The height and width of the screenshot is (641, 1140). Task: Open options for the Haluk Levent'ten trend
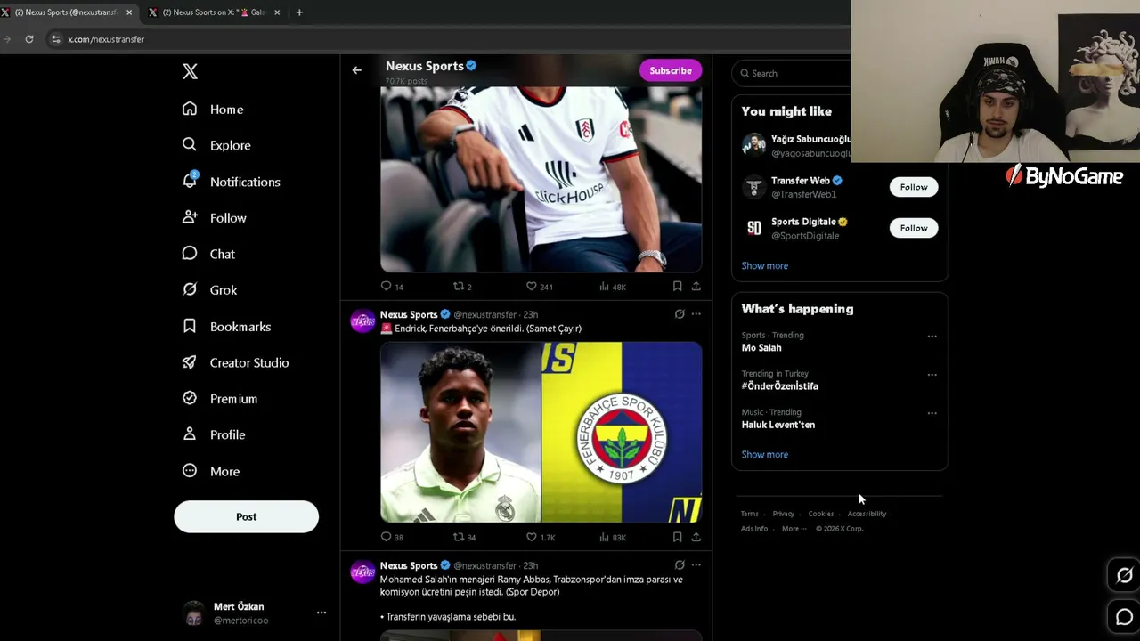(932, 413)
